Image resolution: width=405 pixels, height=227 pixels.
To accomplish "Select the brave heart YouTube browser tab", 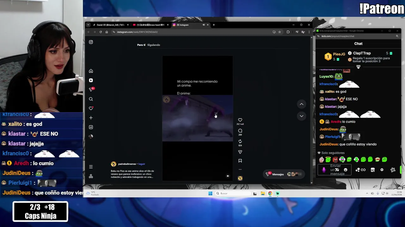I will click(x=151, y=25).
